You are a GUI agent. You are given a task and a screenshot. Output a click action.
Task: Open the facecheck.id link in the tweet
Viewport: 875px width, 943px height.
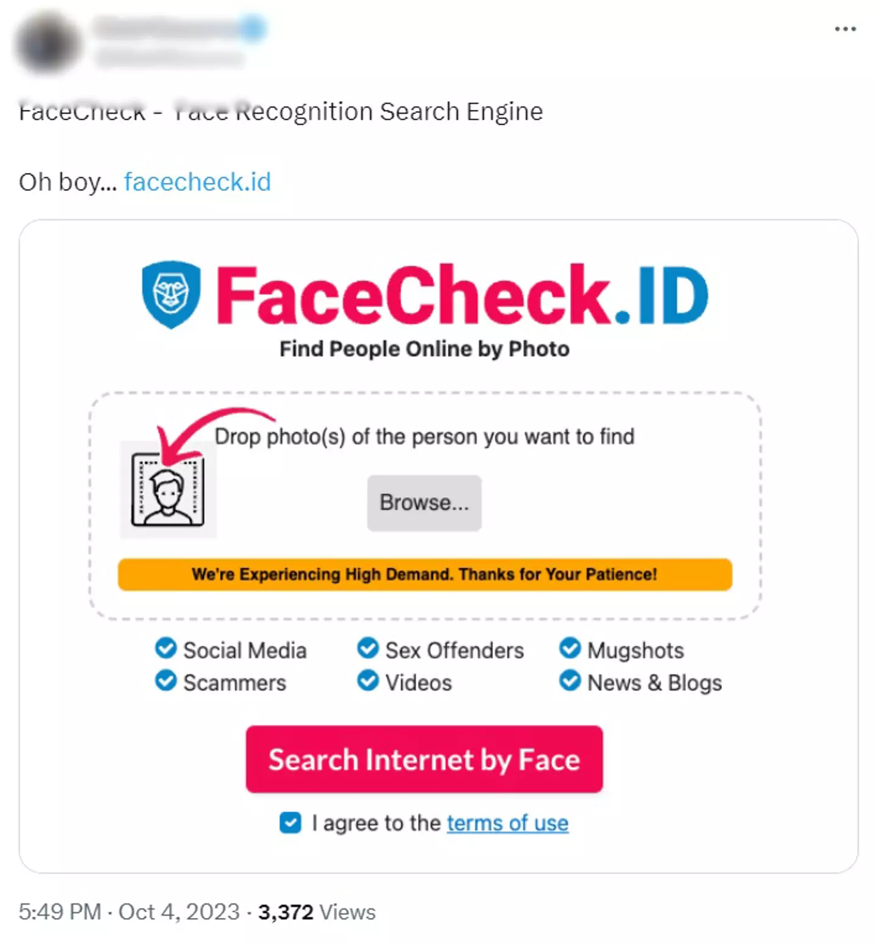[x=197, y=181]
